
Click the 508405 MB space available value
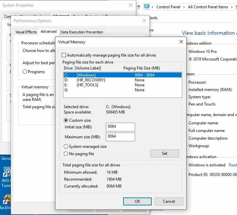(x=115, y=112)
